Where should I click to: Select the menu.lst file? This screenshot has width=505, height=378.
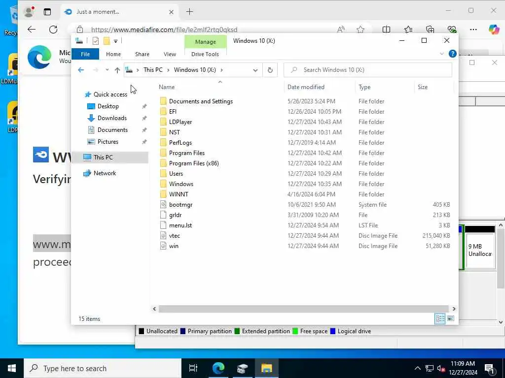pos(180,225)
